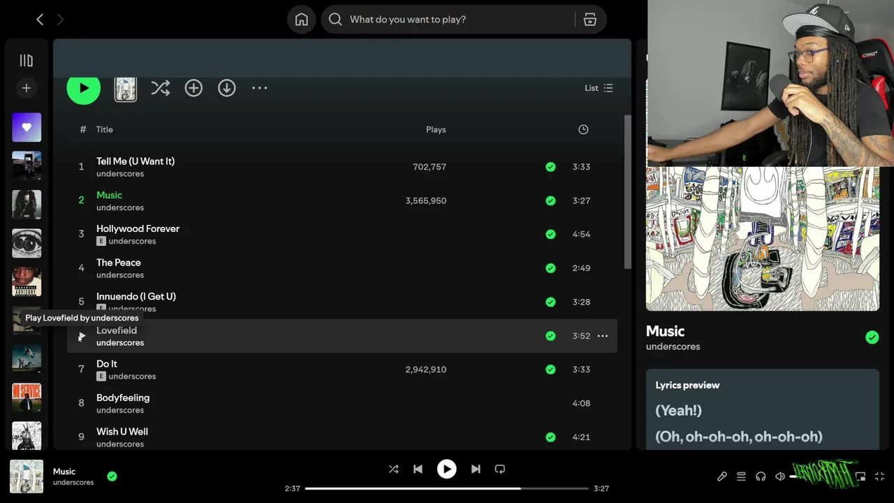Viewport: 894px width, 503px height.
Task: Play Lovefield with row play icon
Action: point(81,336)
